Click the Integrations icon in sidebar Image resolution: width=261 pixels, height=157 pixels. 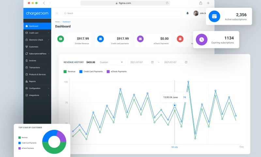27,95
